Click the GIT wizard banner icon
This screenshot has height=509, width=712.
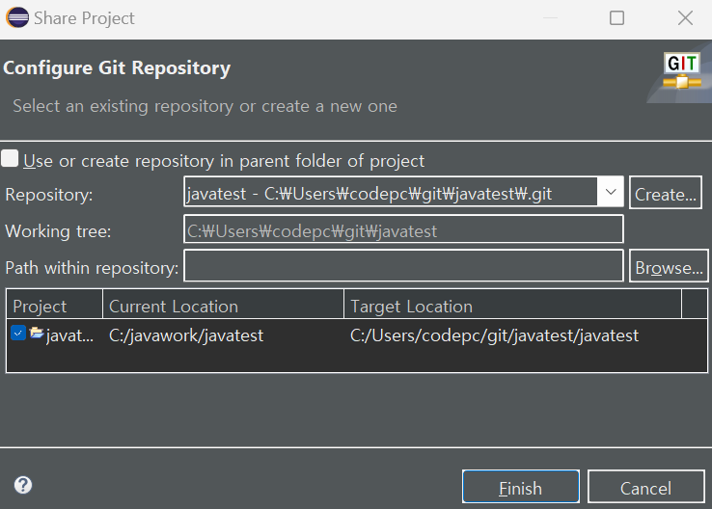click(682, 70)
